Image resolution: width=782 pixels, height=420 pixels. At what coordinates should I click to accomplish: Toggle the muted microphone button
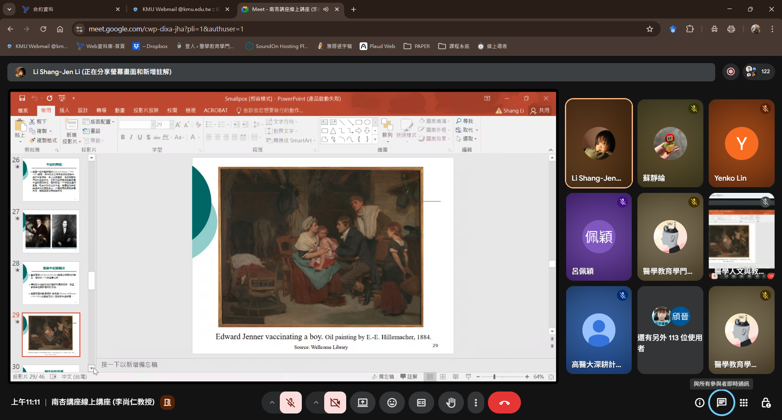[291, 402]
